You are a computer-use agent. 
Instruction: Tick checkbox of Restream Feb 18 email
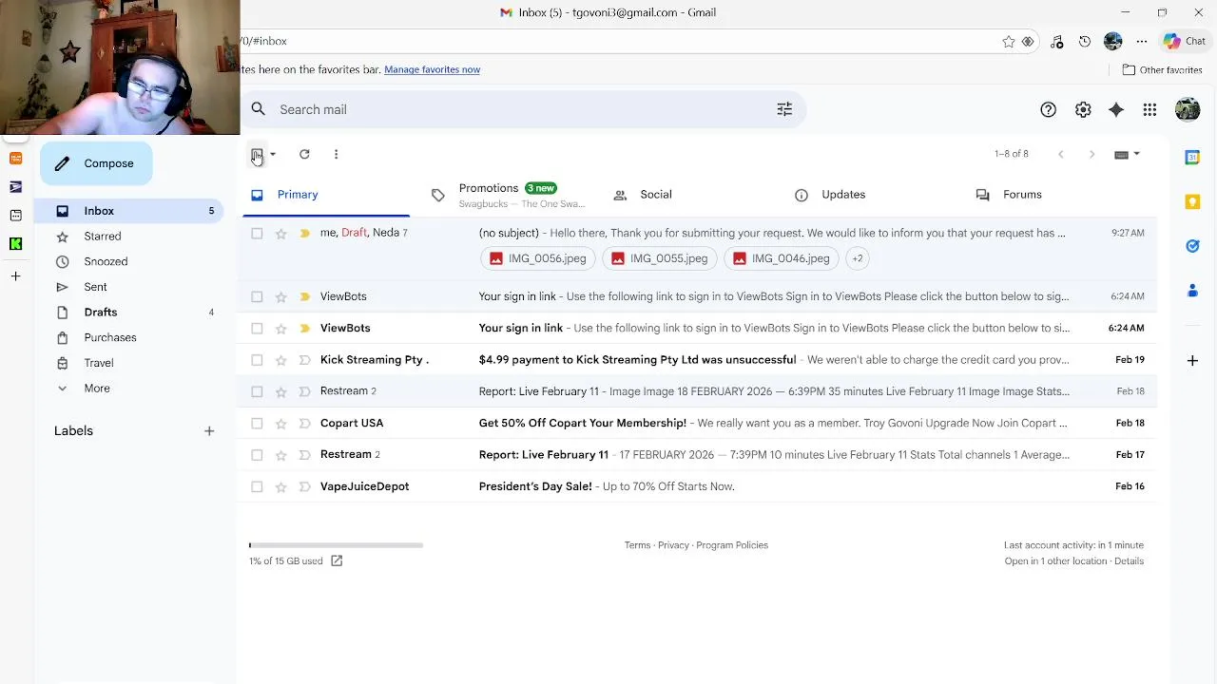click(x=257, y=391)
